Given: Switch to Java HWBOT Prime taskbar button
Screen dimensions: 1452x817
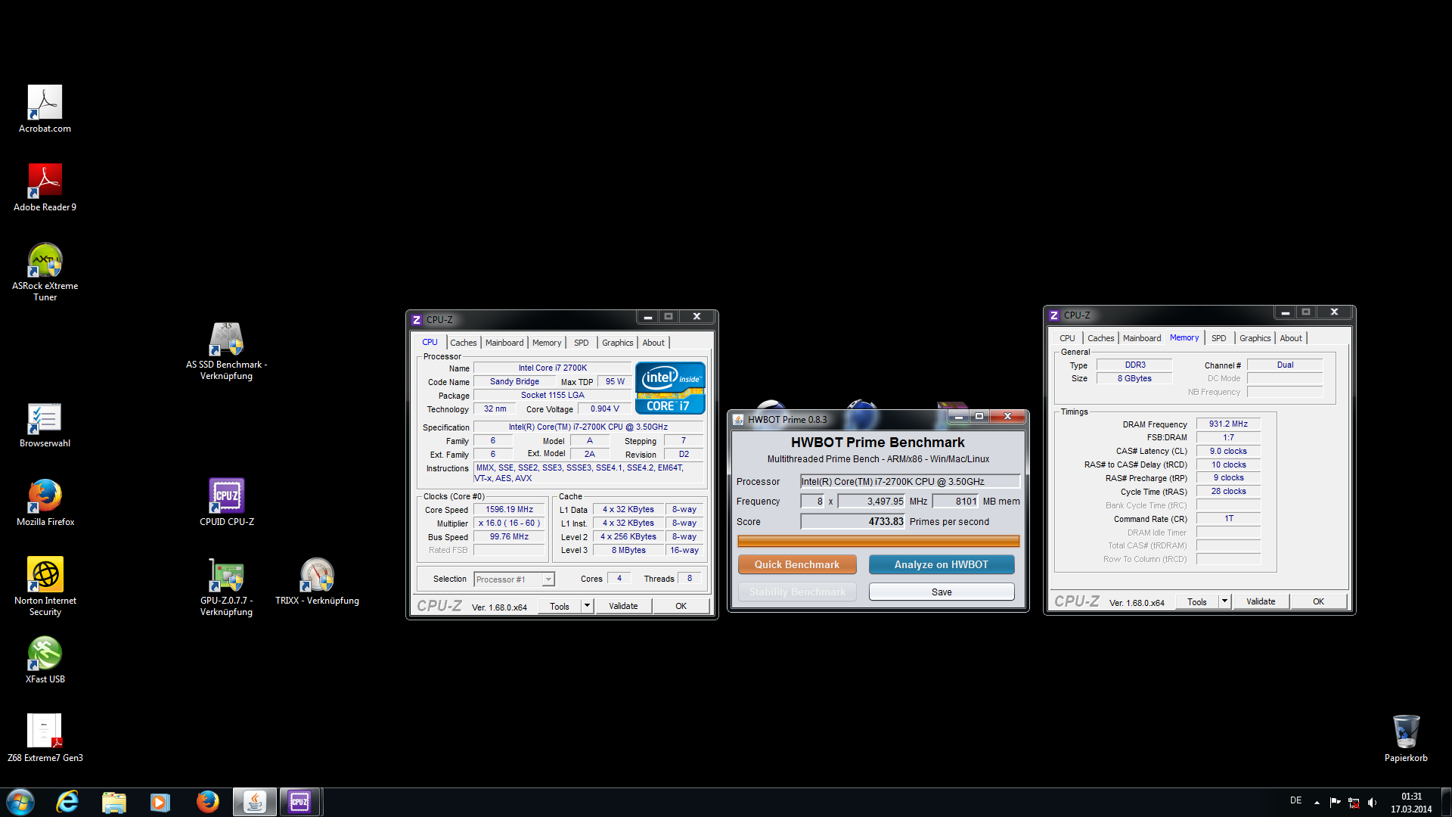Looking at the screenshot, I should coord(255,802).
